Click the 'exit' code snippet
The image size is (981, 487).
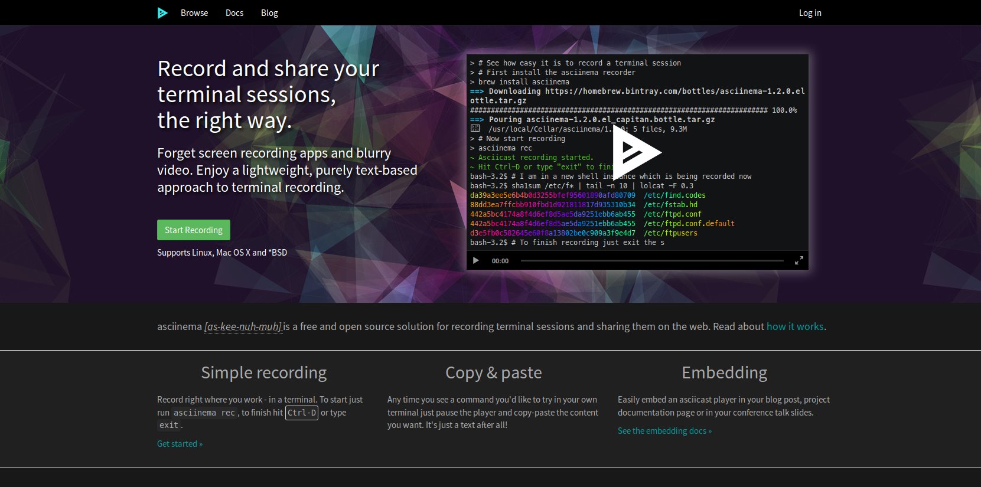point(169,425)
